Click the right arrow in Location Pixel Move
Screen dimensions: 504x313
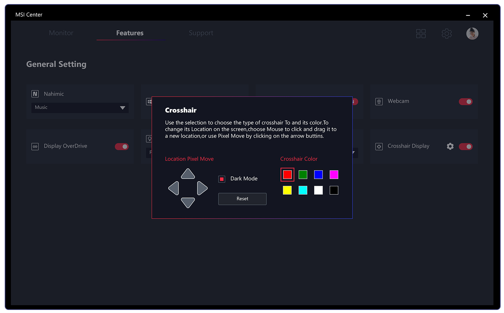[202, 188]
